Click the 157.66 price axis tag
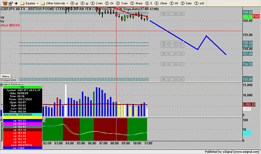 click(x=248, y=54)
